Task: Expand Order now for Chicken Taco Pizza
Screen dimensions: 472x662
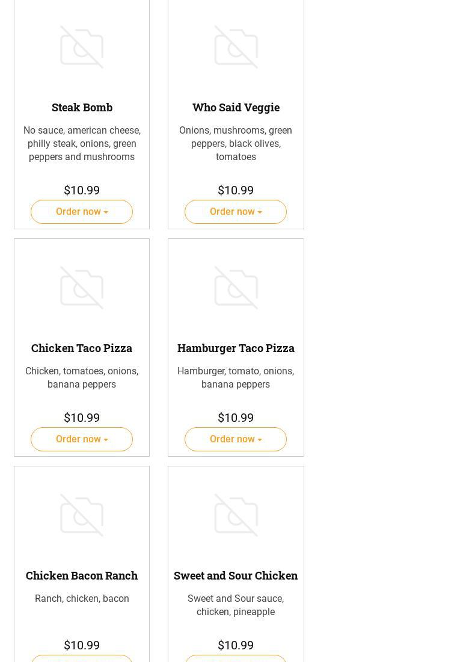Action: tap(82, 439)
